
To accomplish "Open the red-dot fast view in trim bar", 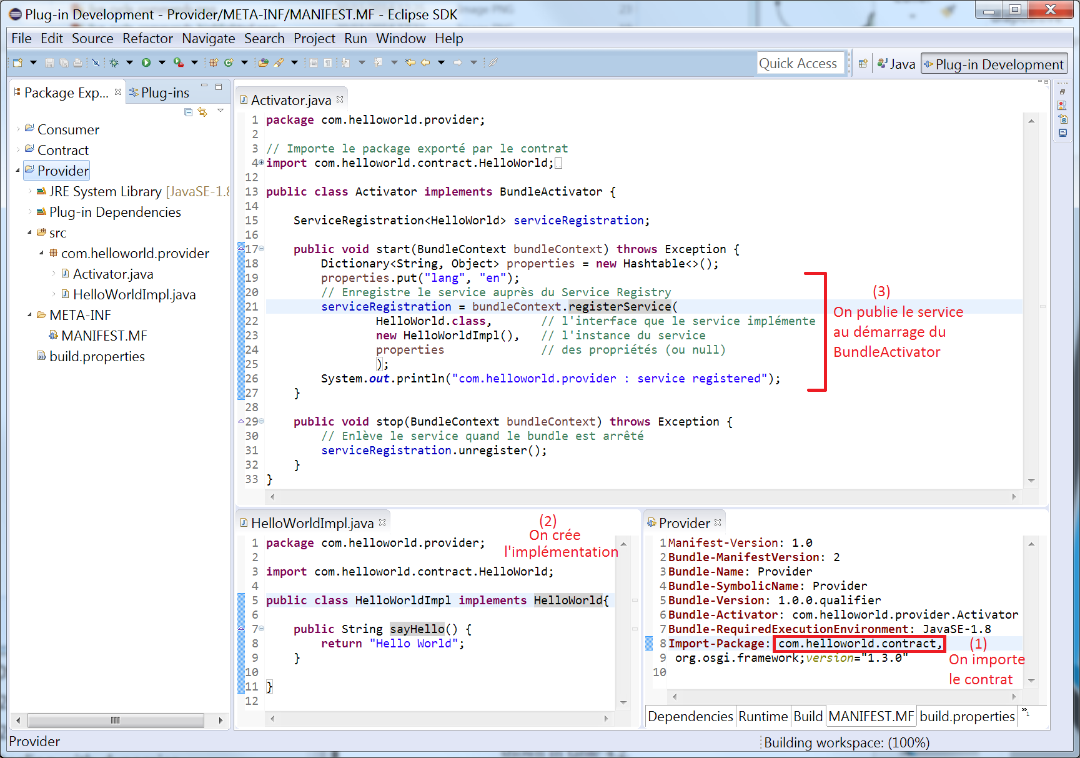I will tap(1063, 106).
